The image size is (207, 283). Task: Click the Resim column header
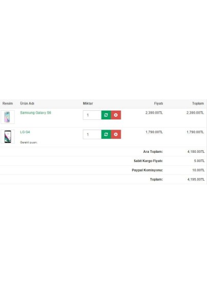[8, 103]
